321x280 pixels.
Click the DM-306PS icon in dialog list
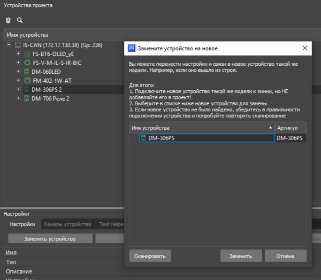pos(143,138)
